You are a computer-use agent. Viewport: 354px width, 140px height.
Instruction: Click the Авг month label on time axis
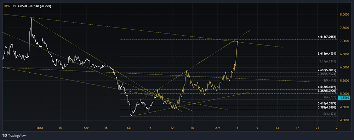(86, 128)
